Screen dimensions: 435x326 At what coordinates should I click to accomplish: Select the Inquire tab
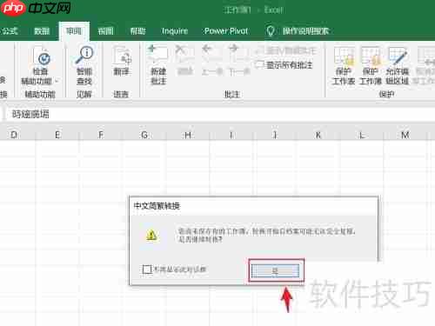[175, 30]
